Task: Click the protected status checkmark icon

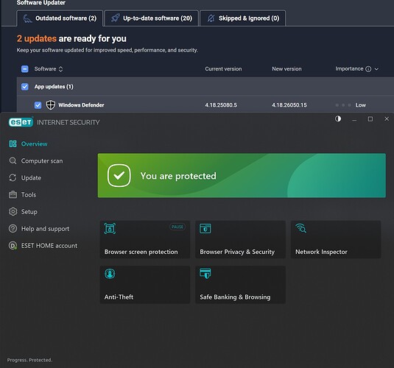Action: pyautogui.click(x=119, y=175)
